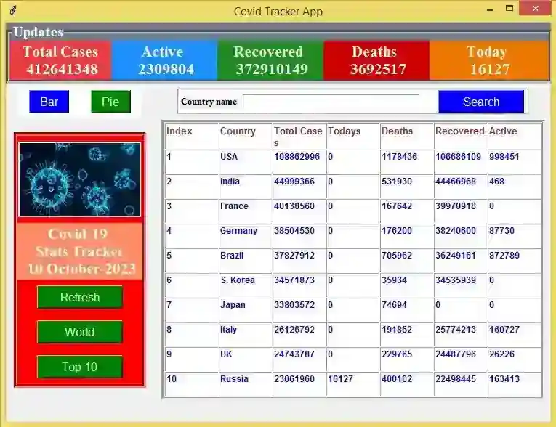Viewport: 556px width, 427px height.
Task: Click the feather app icon in title bar
Action: click(x=13, y=11)
